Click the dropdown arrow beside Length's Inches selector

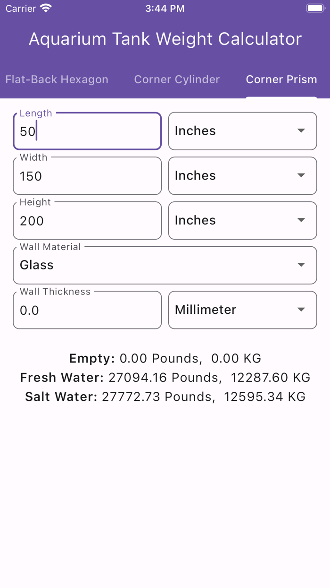[x=301, y=131]
